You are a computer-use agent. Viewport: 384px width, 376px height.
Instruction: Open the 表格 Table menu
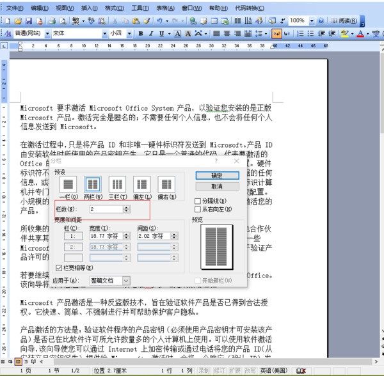tap(165, 8)
